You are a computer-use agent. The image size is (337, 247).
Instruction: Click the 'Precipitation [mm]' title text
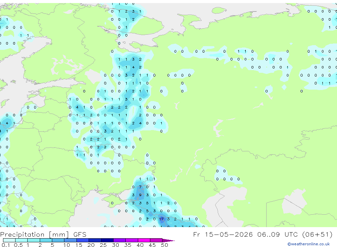35,235
